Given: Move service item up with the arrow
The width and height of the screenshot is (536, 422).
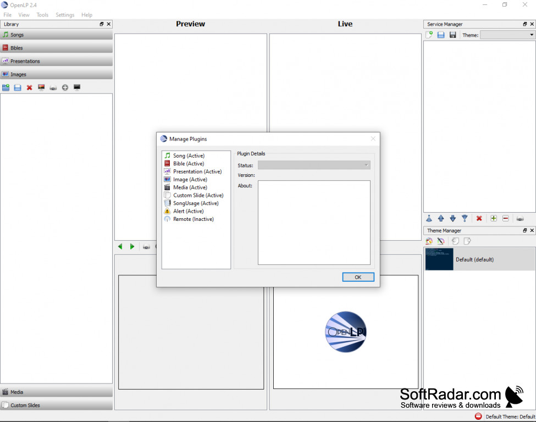Looking at the screenshot, I should point(441,218).
